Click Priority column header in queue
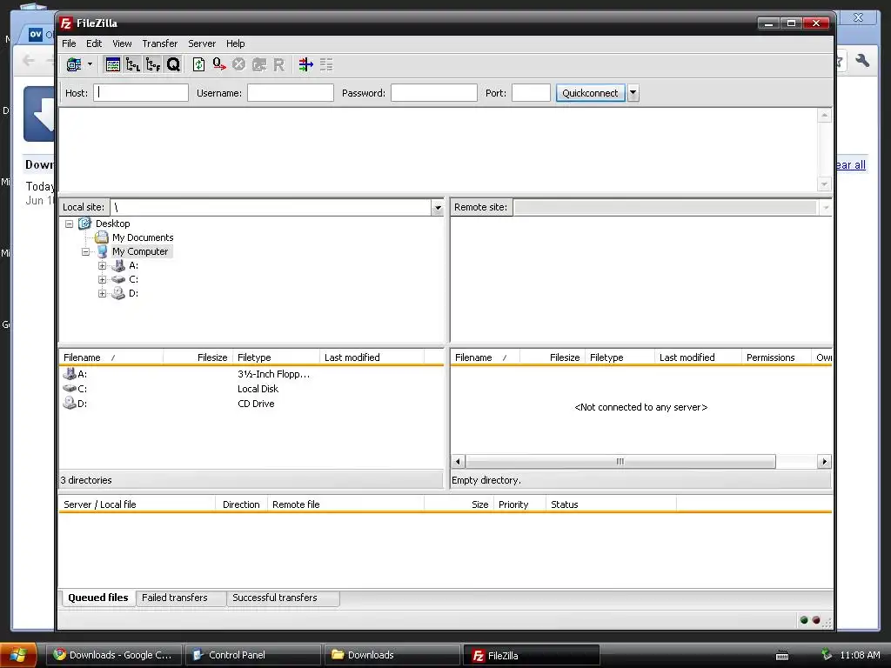The height and width of the screenshot is (668, 891). (x=519, y=504)
